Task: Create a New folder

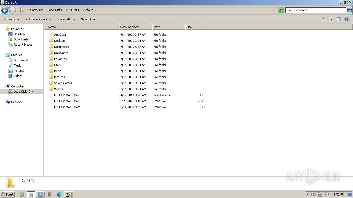Action: 88,19
